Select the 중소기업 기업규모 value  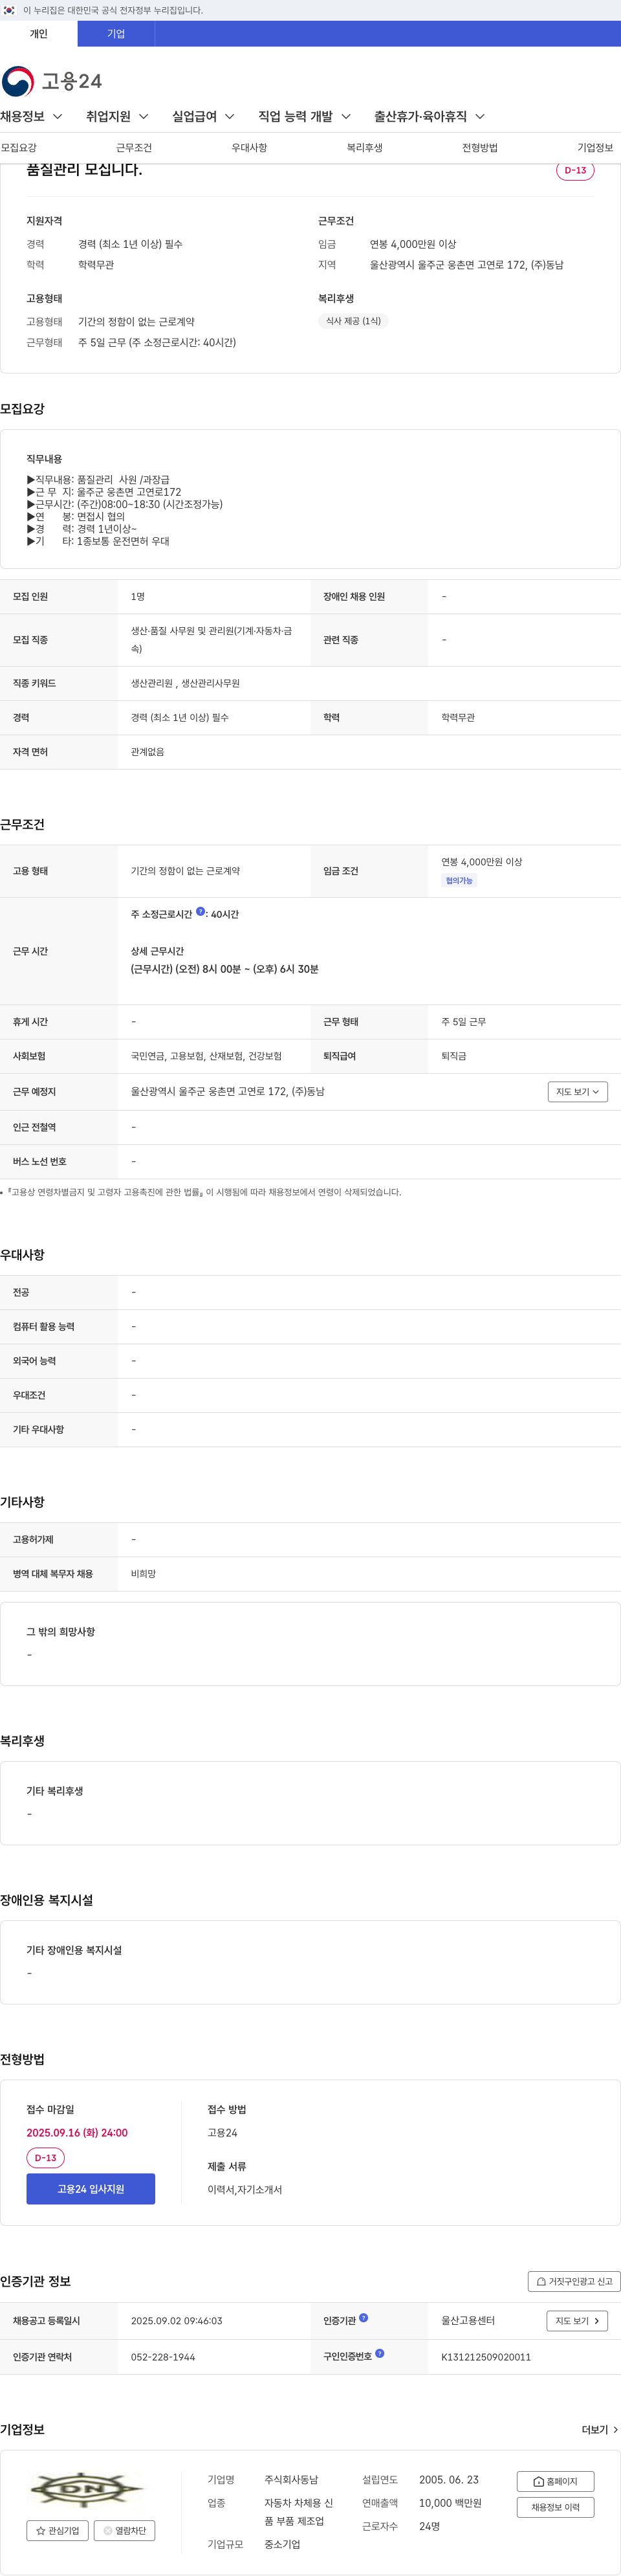tap(282, 2544)
